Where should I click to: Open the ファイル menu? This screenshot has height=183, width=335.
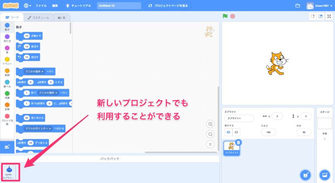tap(41, 6)
